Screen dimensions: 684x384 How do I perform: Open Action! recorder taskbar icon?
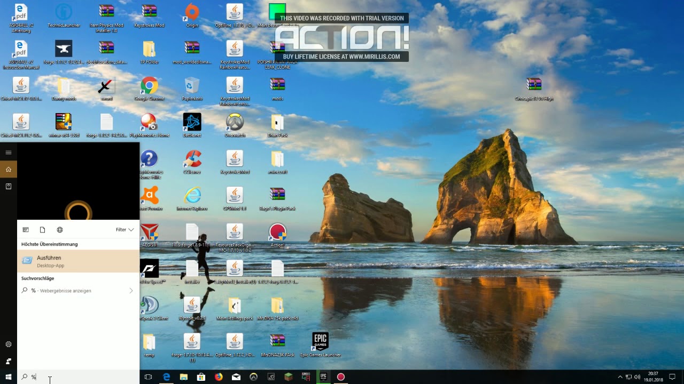click(x=340, y=377)
